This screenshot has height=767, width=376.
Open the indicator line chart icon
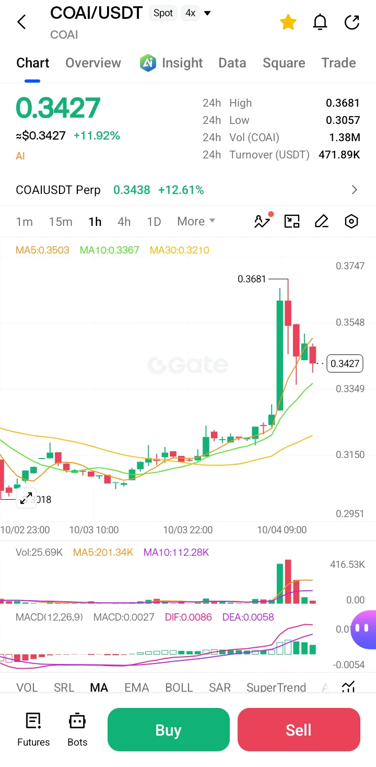click(x=263, y=221)
